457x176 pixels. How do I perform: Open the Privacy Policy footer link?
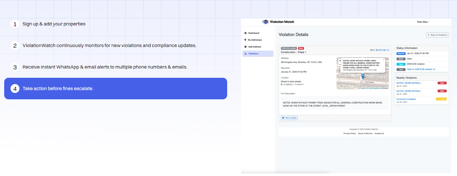pyautogui.click(x=350, y=133)
